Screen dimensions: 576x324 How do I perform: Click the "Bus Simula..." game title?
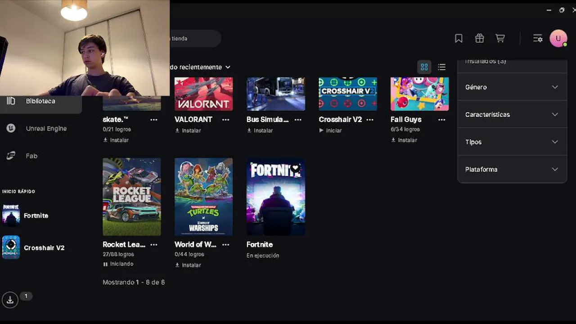point(268,120)
